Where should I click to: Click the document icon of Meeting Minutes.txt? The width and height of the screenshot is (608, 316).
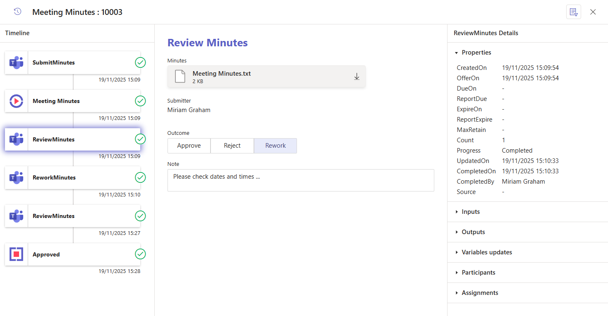[180, 77]
